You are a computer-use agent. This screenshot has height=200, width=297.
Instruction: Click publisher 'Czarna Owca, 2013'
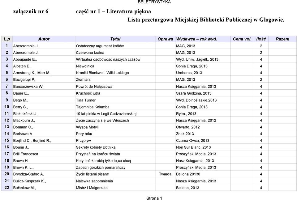click(x=193, y=141)
